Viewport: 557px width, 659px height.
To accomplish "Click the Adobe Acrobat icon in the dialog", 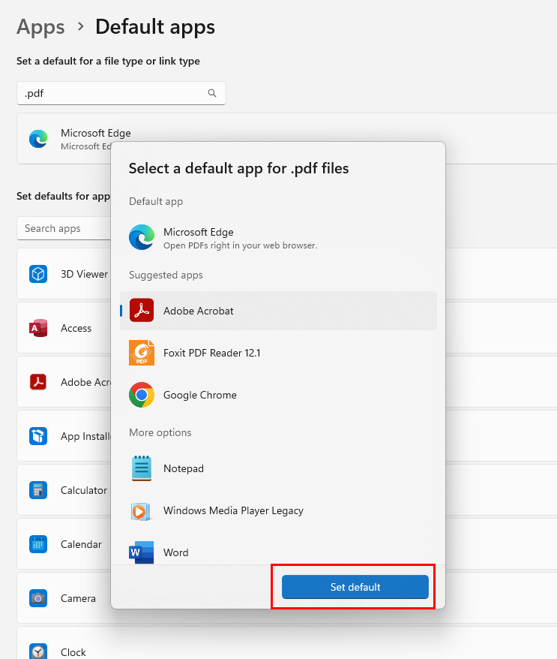I will click(x=142, y=310).
